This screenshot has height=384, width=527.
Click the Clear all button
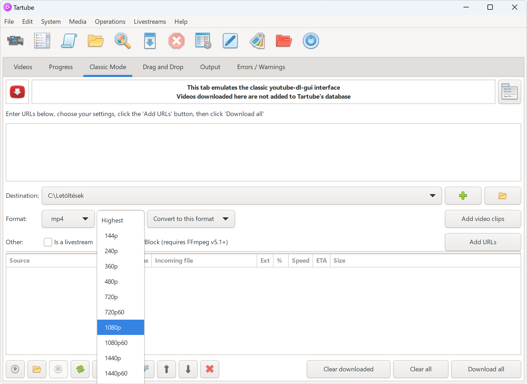tap(421, 369)
